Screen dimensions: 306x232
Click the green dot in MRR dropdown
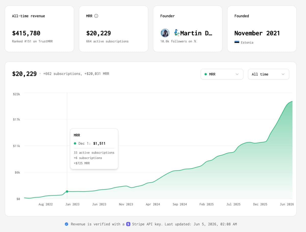pos(206,74)
